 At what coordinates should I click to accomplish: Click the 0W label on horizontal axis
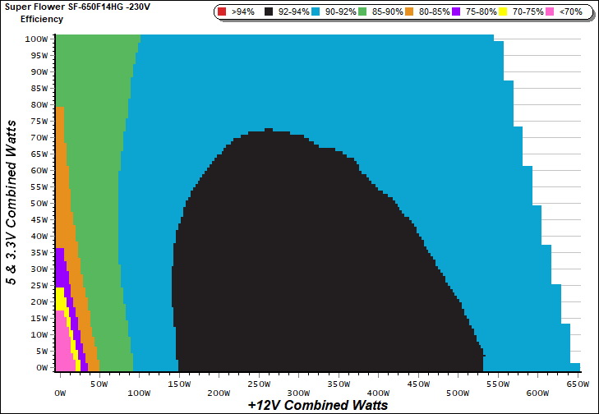point(59,393)
